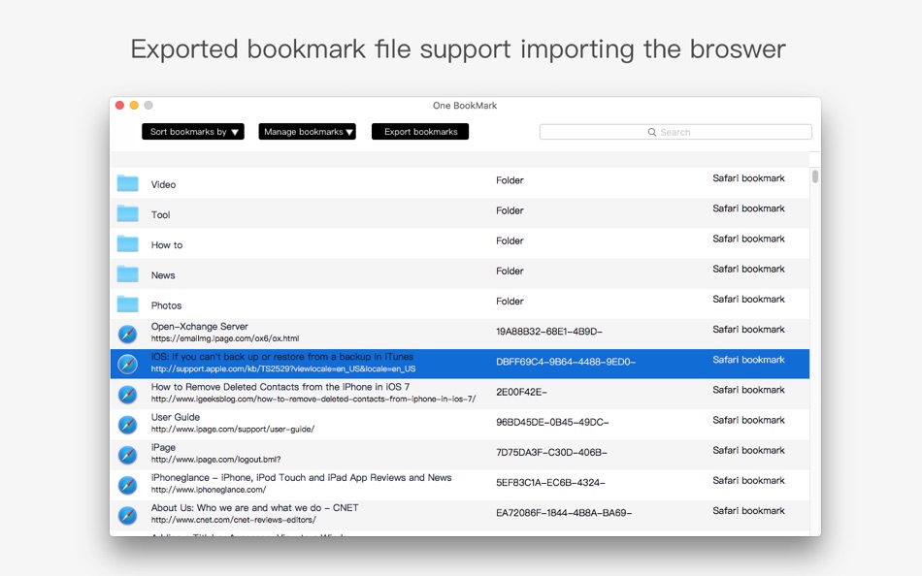
Task: Select the iPhoneglance bookmark title
Action: [x=301, y=478]
